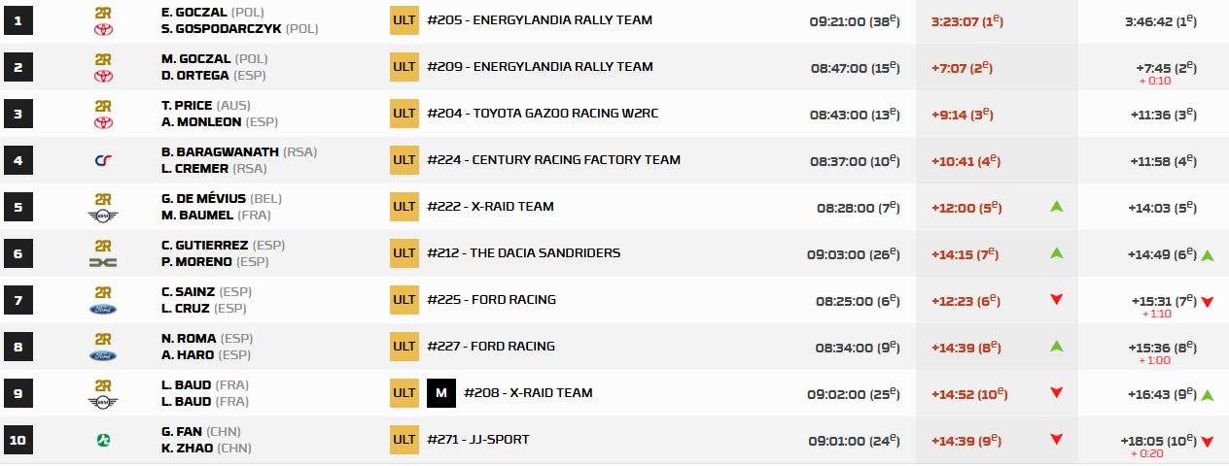Click the Ford logo beside C. Sainz

[103, 309]
